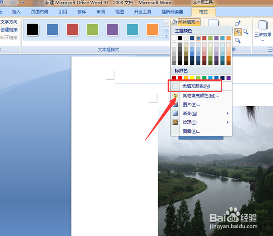Click the texture fill icon
This screenshot has height=236, width=273.
[x=175, y=122]
